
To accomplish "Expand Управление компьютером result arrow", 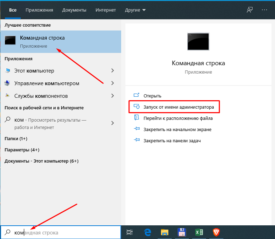I will 113,83.
